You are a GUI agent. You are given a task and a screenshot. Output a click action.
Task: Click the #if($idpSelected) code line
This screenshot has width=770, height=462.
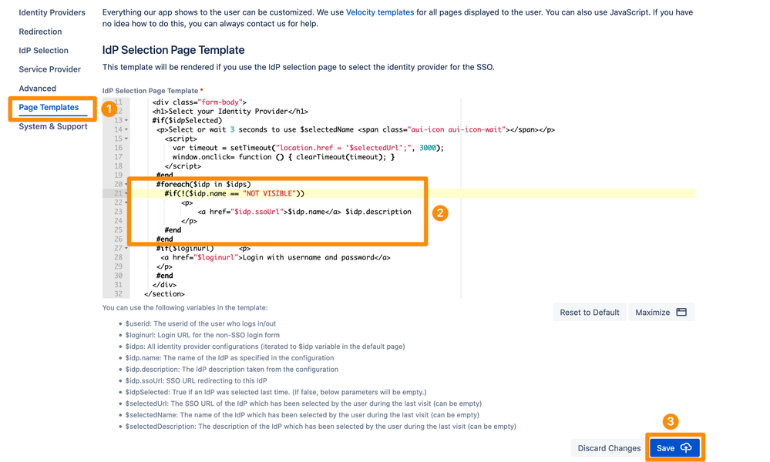click(187, 121)
